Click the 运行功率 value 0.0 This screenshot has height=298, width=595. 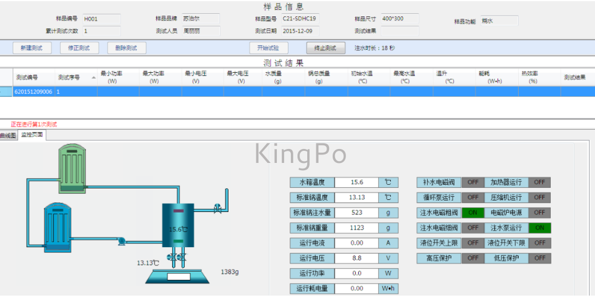click(x=357, y=273)
